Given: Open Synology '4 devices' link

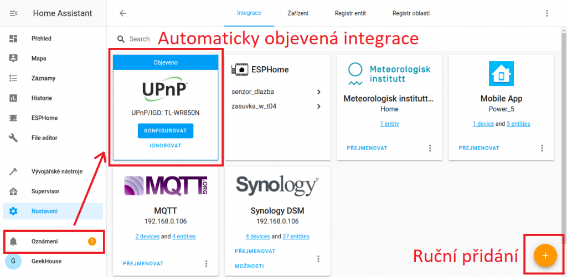Looking at the screenshot, I should [258, 237].
